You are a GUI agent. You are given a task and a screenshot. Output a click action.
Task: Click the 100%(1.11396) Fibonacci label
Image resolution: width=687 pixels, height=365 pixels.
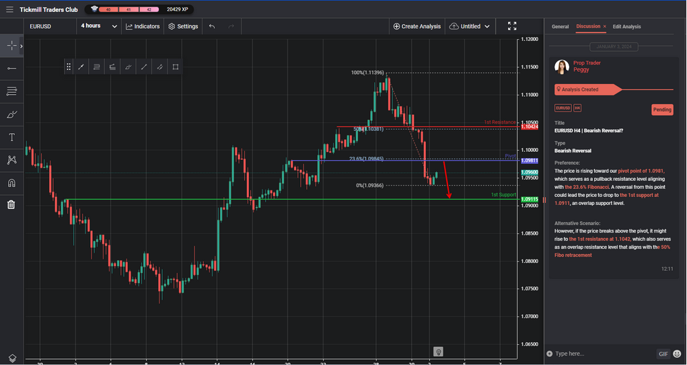pos(367,73)
